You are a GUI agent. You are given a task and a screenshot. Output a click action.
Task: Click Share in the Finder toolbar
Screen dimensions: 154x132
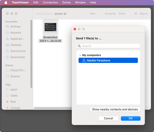tap(122, 14)
